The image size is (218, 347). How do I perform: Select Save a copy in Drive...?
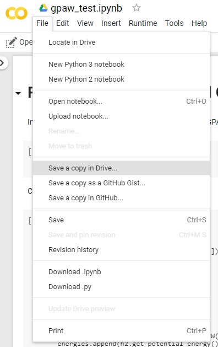click(x=121, y=168)
